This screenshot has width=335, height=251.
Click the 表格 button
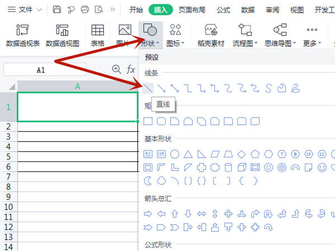coord(98,36)
